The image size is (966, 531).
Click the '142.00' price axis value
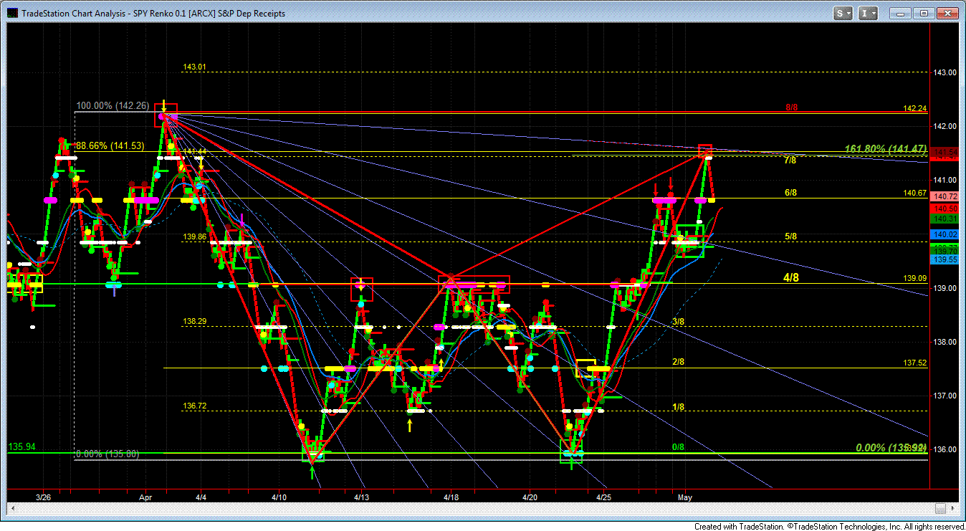coord(945,126)
